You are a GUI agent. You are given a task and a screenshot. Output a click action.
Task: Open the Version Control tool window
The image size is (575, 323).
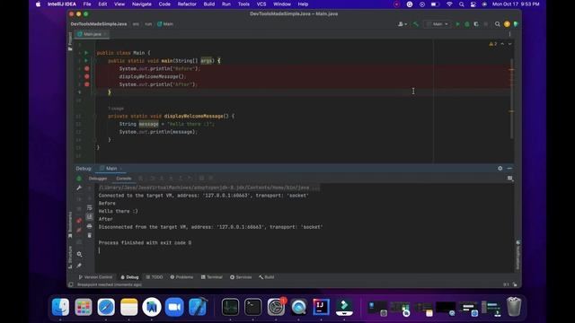(x=95, y=277)
